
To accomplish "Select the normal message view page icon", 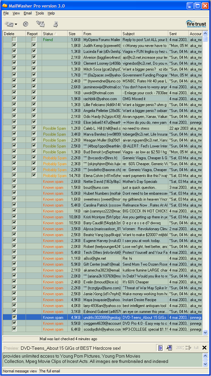I will tap(160, 348).
